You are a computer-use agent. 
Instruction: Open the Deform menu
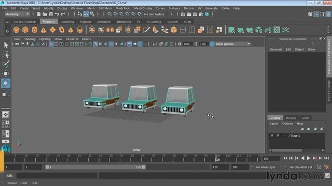click(x=188, y=8)
